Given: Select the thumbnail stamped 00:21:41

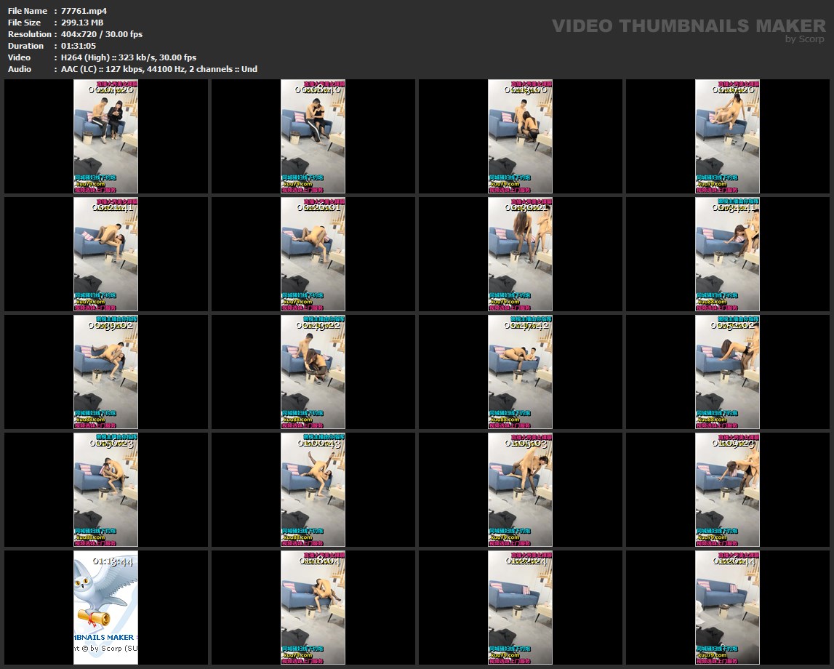Looking at the screenshot, I should [105, 255].
